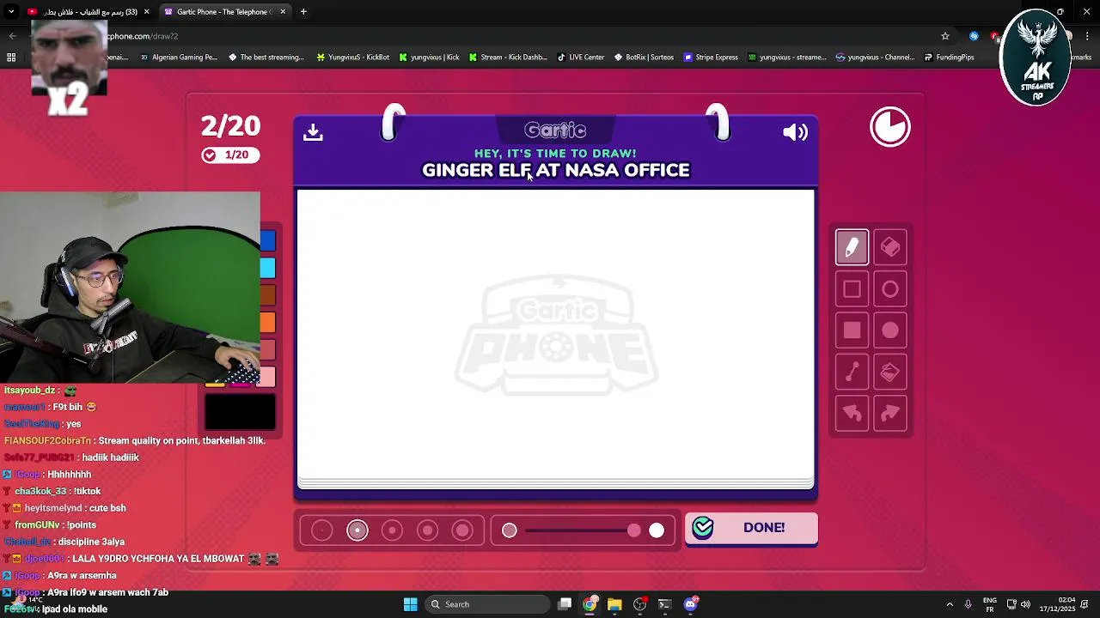Image resolution: width=1100 pixels, height=618 pixels.
Task: Open the ENG FR language switcher
Action: coord(989,604)
